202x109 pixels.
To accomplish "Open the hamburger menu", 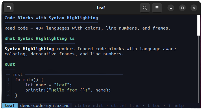I will tap(157, 8).
